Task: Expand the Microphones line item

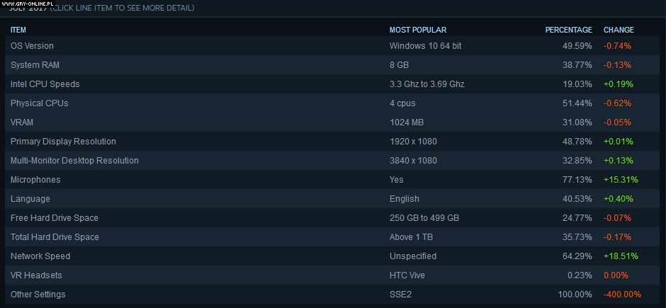Action: tap(35, 180)
